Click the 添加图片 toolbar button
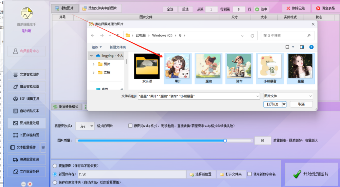Viewport: 340px width, 187px height. tap(65, 8)
